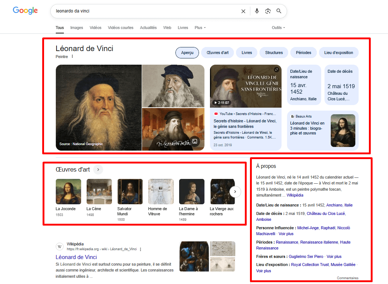Open more images icon on portrait collage
388x284 pixels.
pyautogui.click(x=195, y=141)
